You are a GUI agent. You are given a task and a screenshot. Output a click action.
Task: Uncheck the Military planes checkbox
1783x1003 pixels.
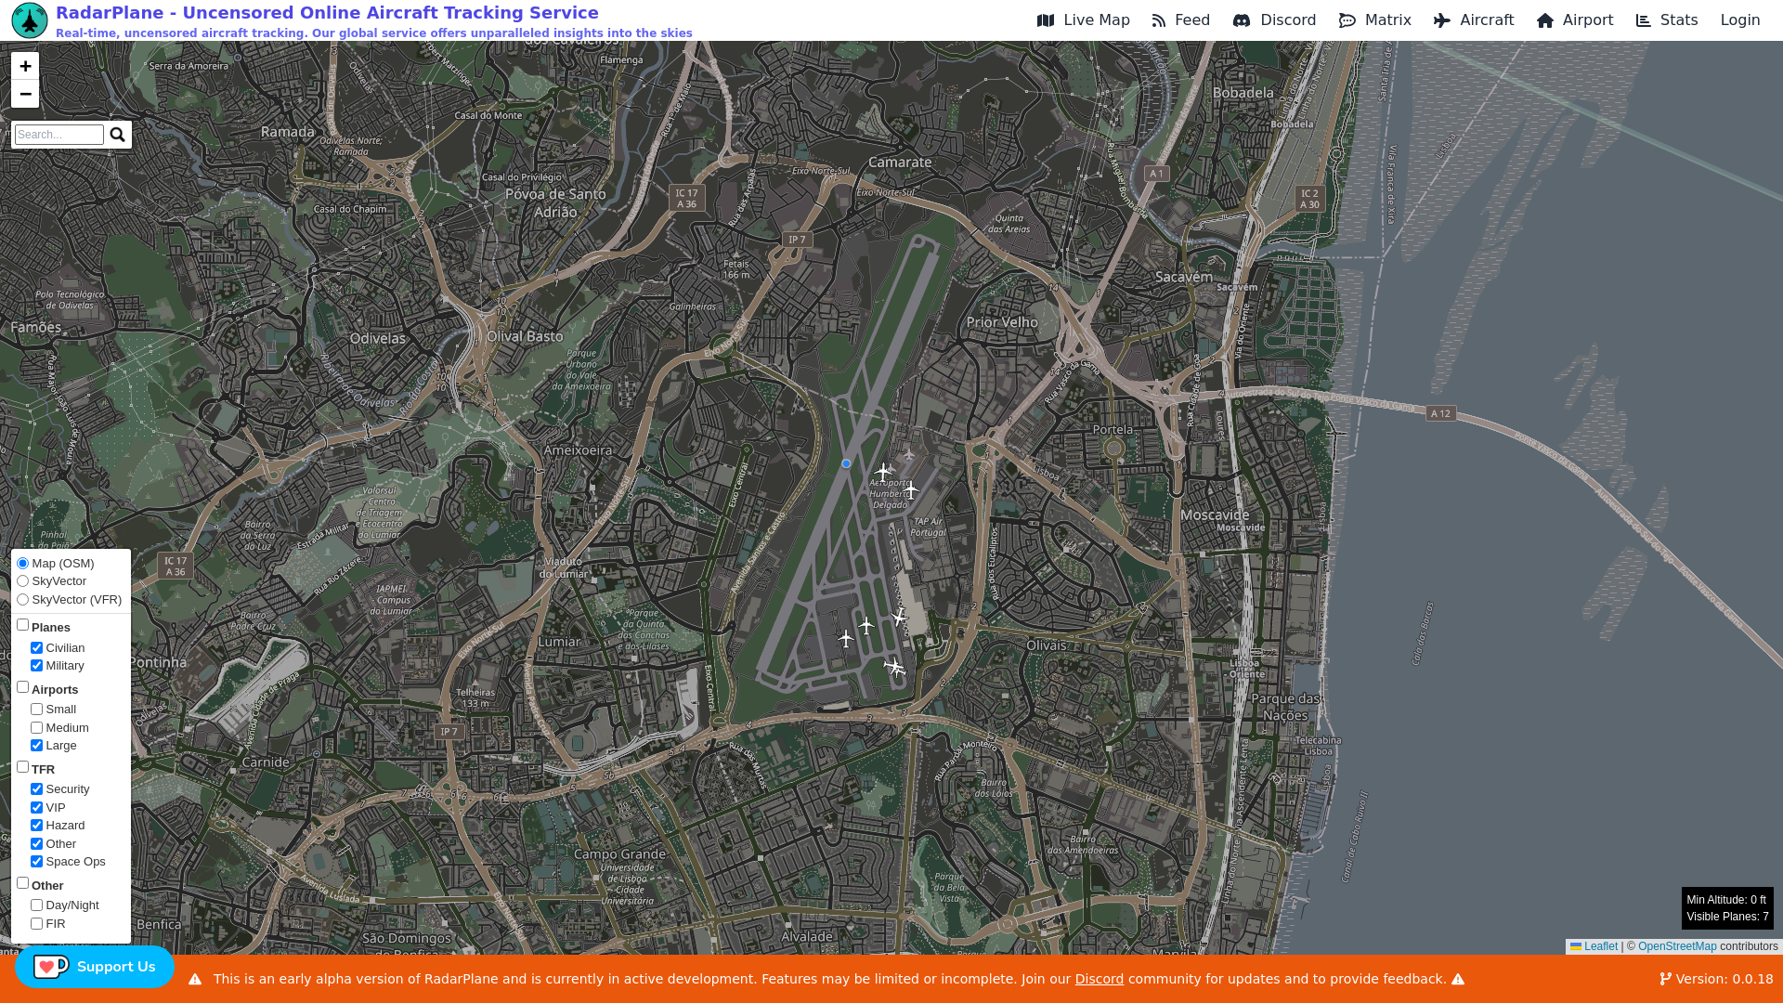tap(37, 666)
